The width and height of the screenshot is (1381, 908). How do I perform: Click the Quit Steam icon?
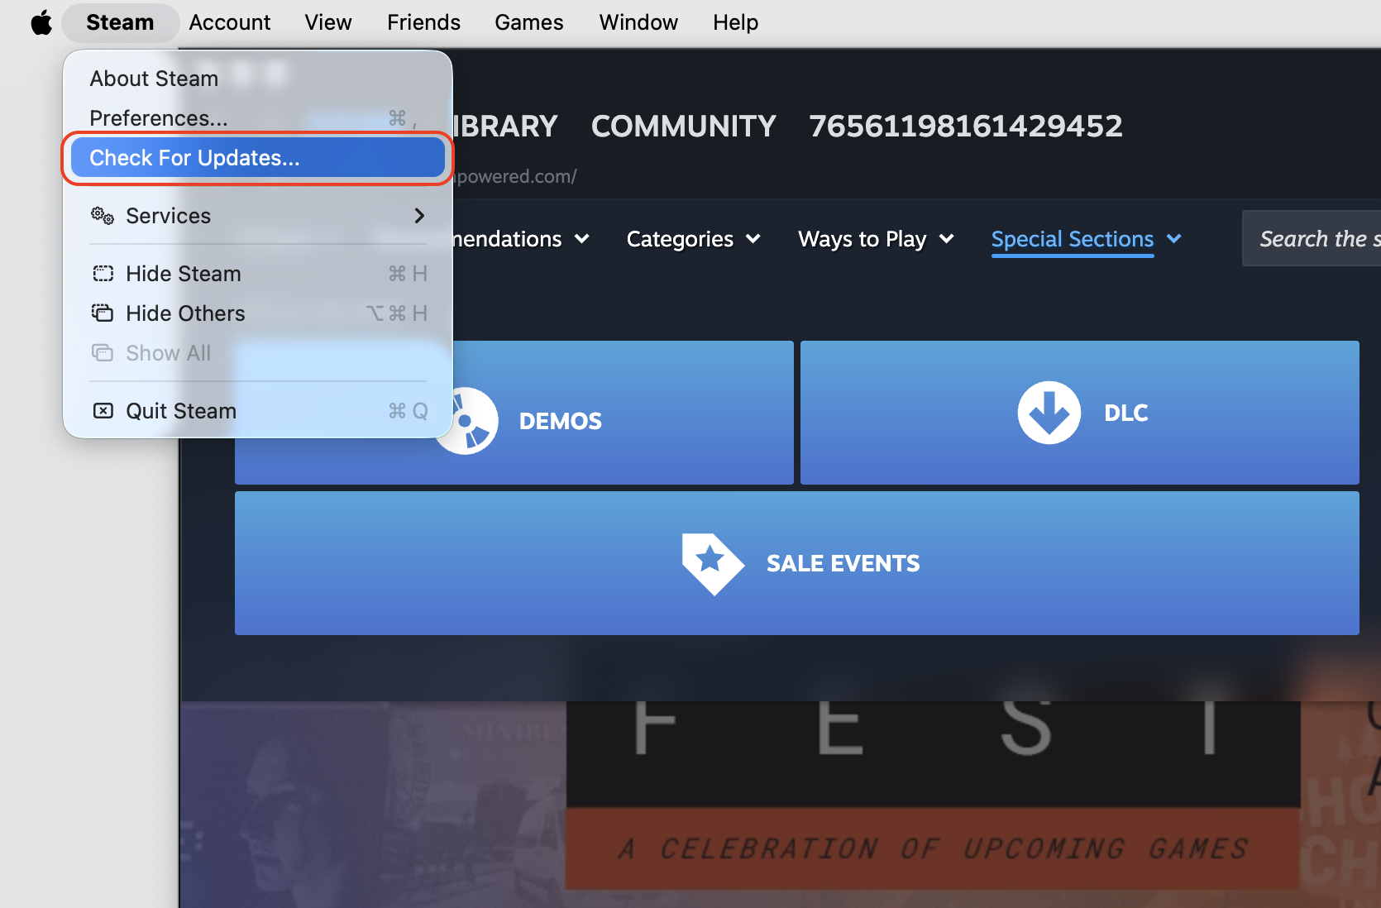click(x=103, y=411)
